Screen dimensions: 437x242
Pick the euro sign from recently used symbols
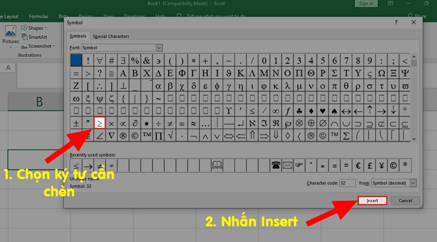(x=358, y=165)
